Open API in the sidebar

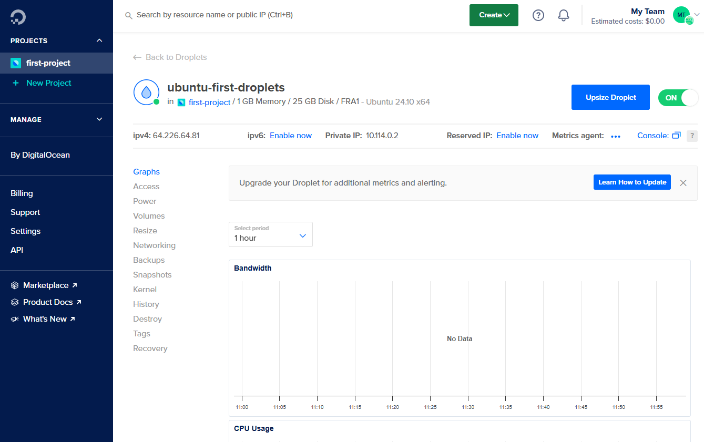pyautogui.click(x=17, y=250)
